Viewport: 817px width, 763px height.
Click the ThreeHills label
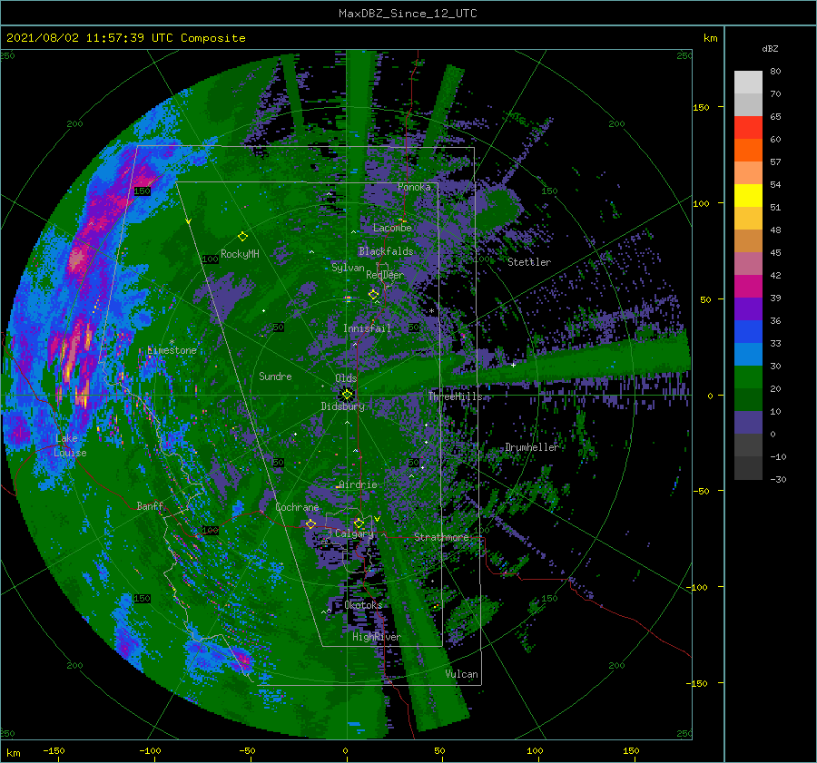click(456, 396)
